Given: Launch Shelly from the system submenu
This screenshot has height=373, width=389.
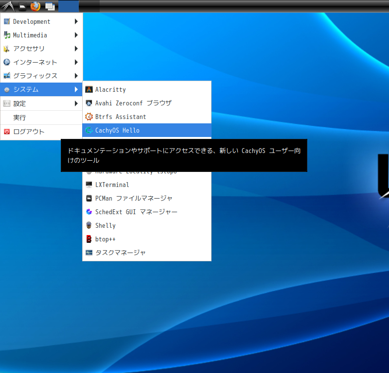Looking at the screenshot, I should [147, 225].
